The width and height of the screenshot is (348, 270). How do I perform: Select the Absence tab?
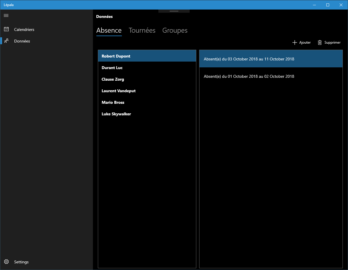pos(109,30)
